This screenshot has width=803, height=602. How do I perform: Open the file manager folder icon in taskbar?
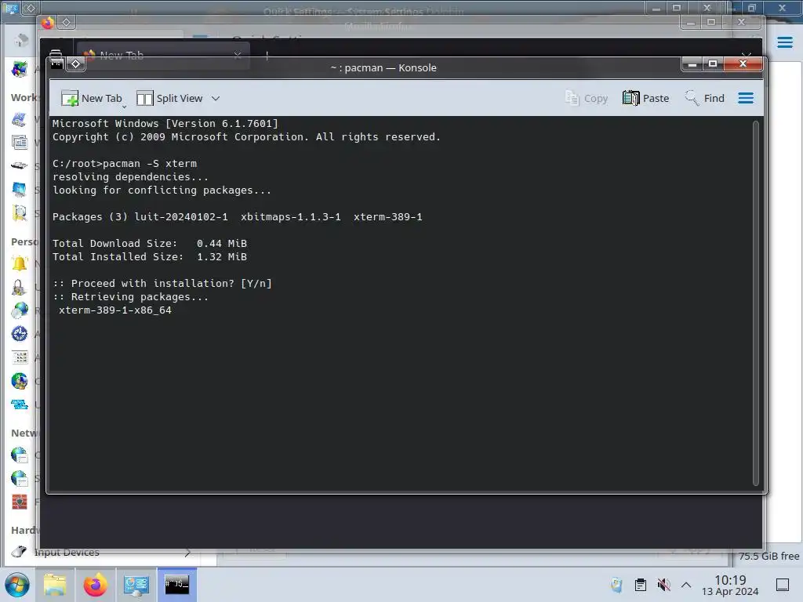56,585
